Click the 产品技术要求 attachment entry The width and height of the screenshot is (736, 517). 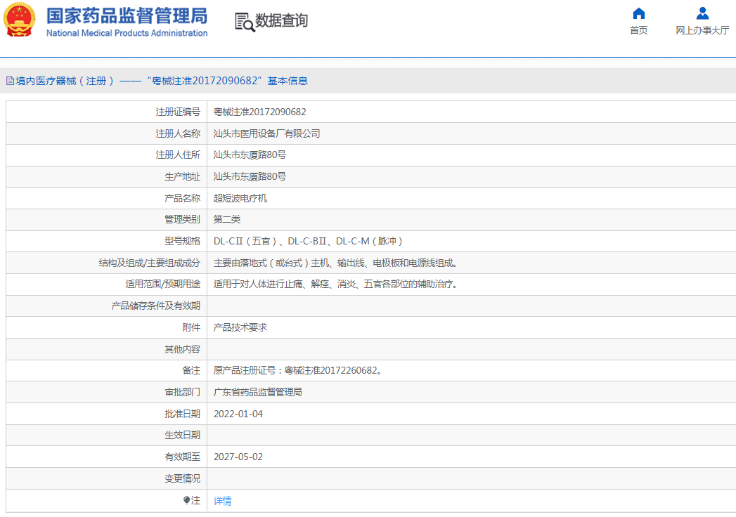(240, 327)
